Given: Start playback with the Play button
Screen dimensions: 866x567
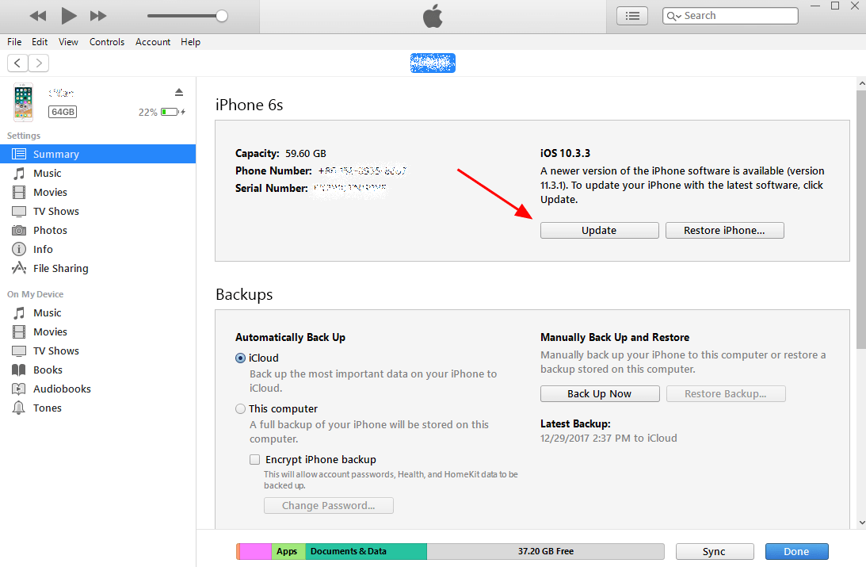Looking at the screenshot, I should [68, 16].
